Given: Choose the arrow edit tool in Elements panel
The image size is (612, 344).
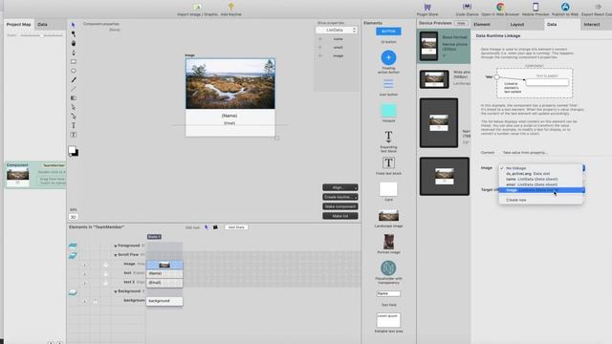Looking at the screenshot, I should tap(207, 227).
